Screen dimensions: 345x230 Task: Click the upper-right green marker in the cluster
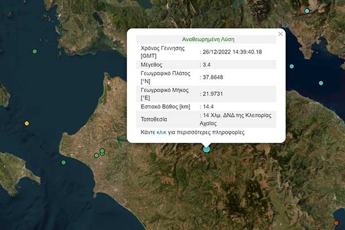pyautogui.click(x=102, y=151)
